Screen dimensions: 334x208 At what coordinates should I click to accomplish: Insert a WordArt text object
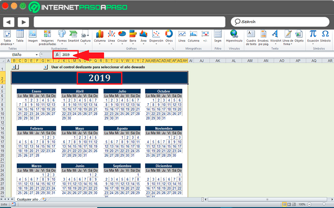coord(276,37)
